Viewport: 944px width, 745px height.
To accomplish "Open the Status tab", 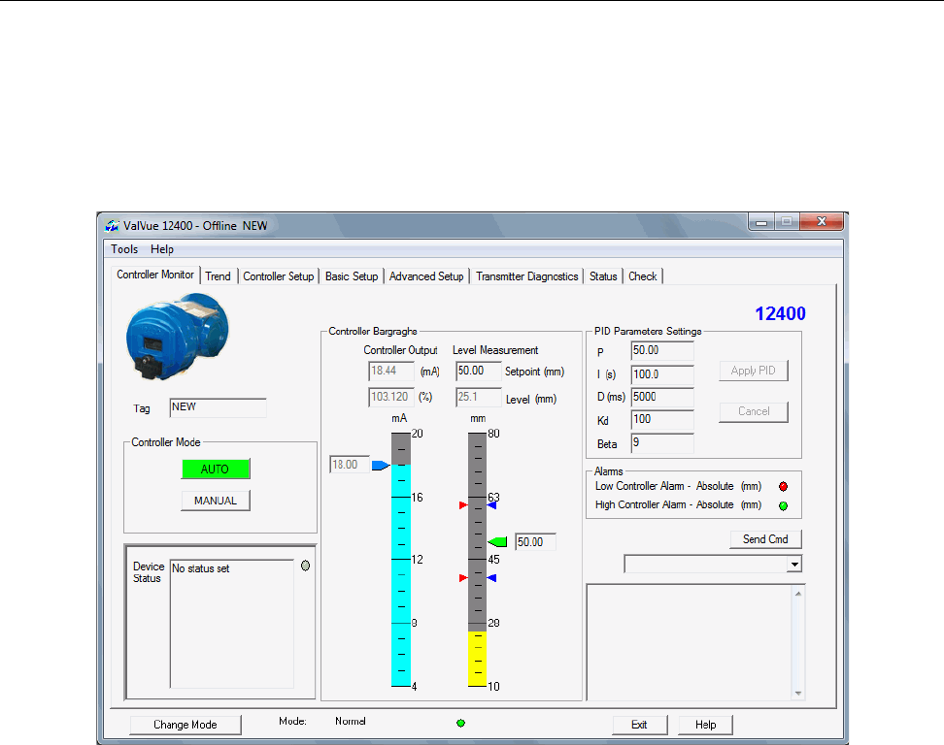I will [x=603, y=276].
